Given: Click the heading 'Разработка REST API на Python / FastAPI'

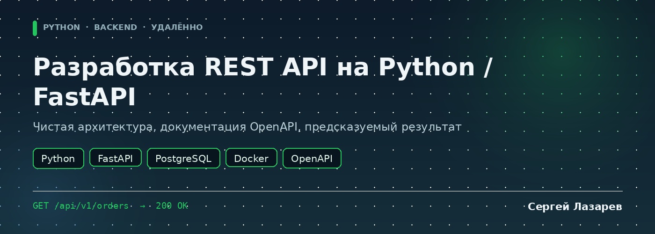Looking at the screenshot, I should point(262,82).
